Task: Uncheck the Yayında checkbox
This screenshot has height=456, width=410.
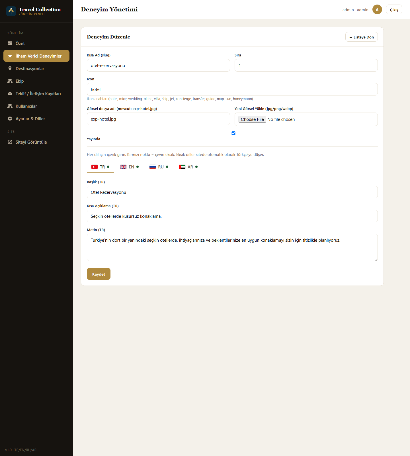Action: tap(233, 133)
